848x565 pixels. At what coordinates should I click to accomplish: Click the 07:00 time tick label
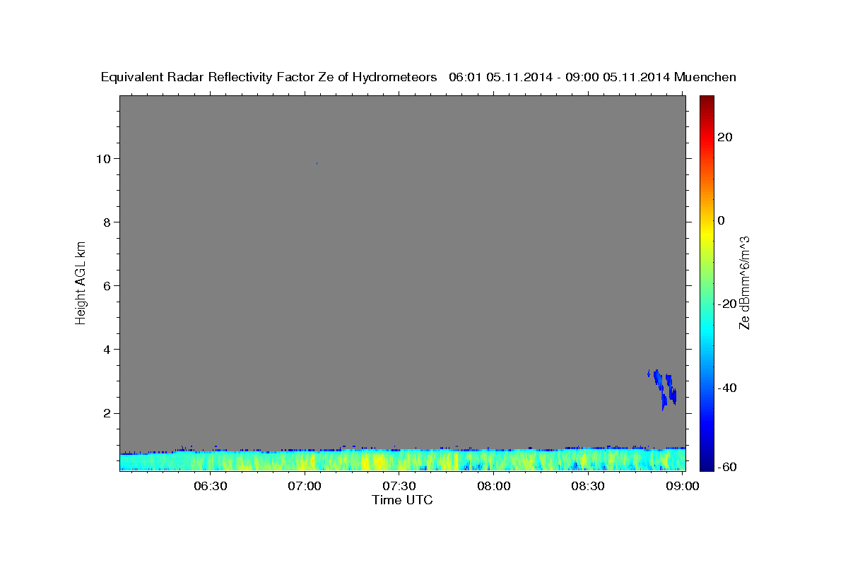click(305, 486)
